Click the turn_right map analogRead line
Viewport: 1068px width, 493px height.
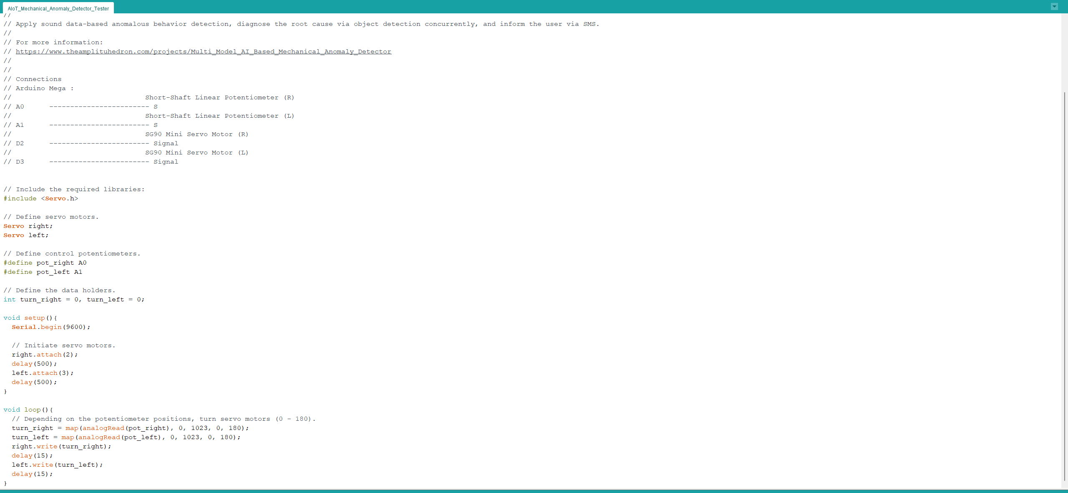tap(130, 428)
